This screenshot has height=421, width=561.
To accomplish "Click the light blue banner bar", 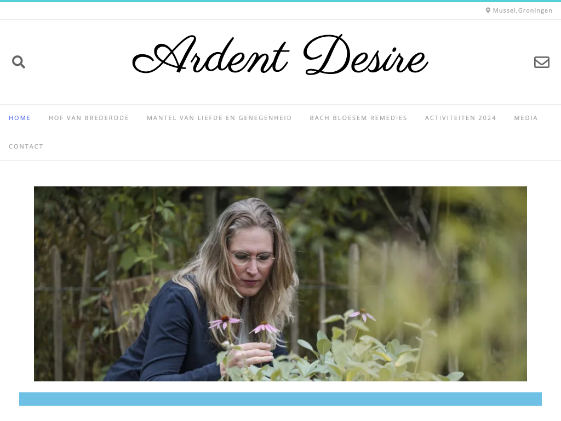I will (x=280, y=399).
